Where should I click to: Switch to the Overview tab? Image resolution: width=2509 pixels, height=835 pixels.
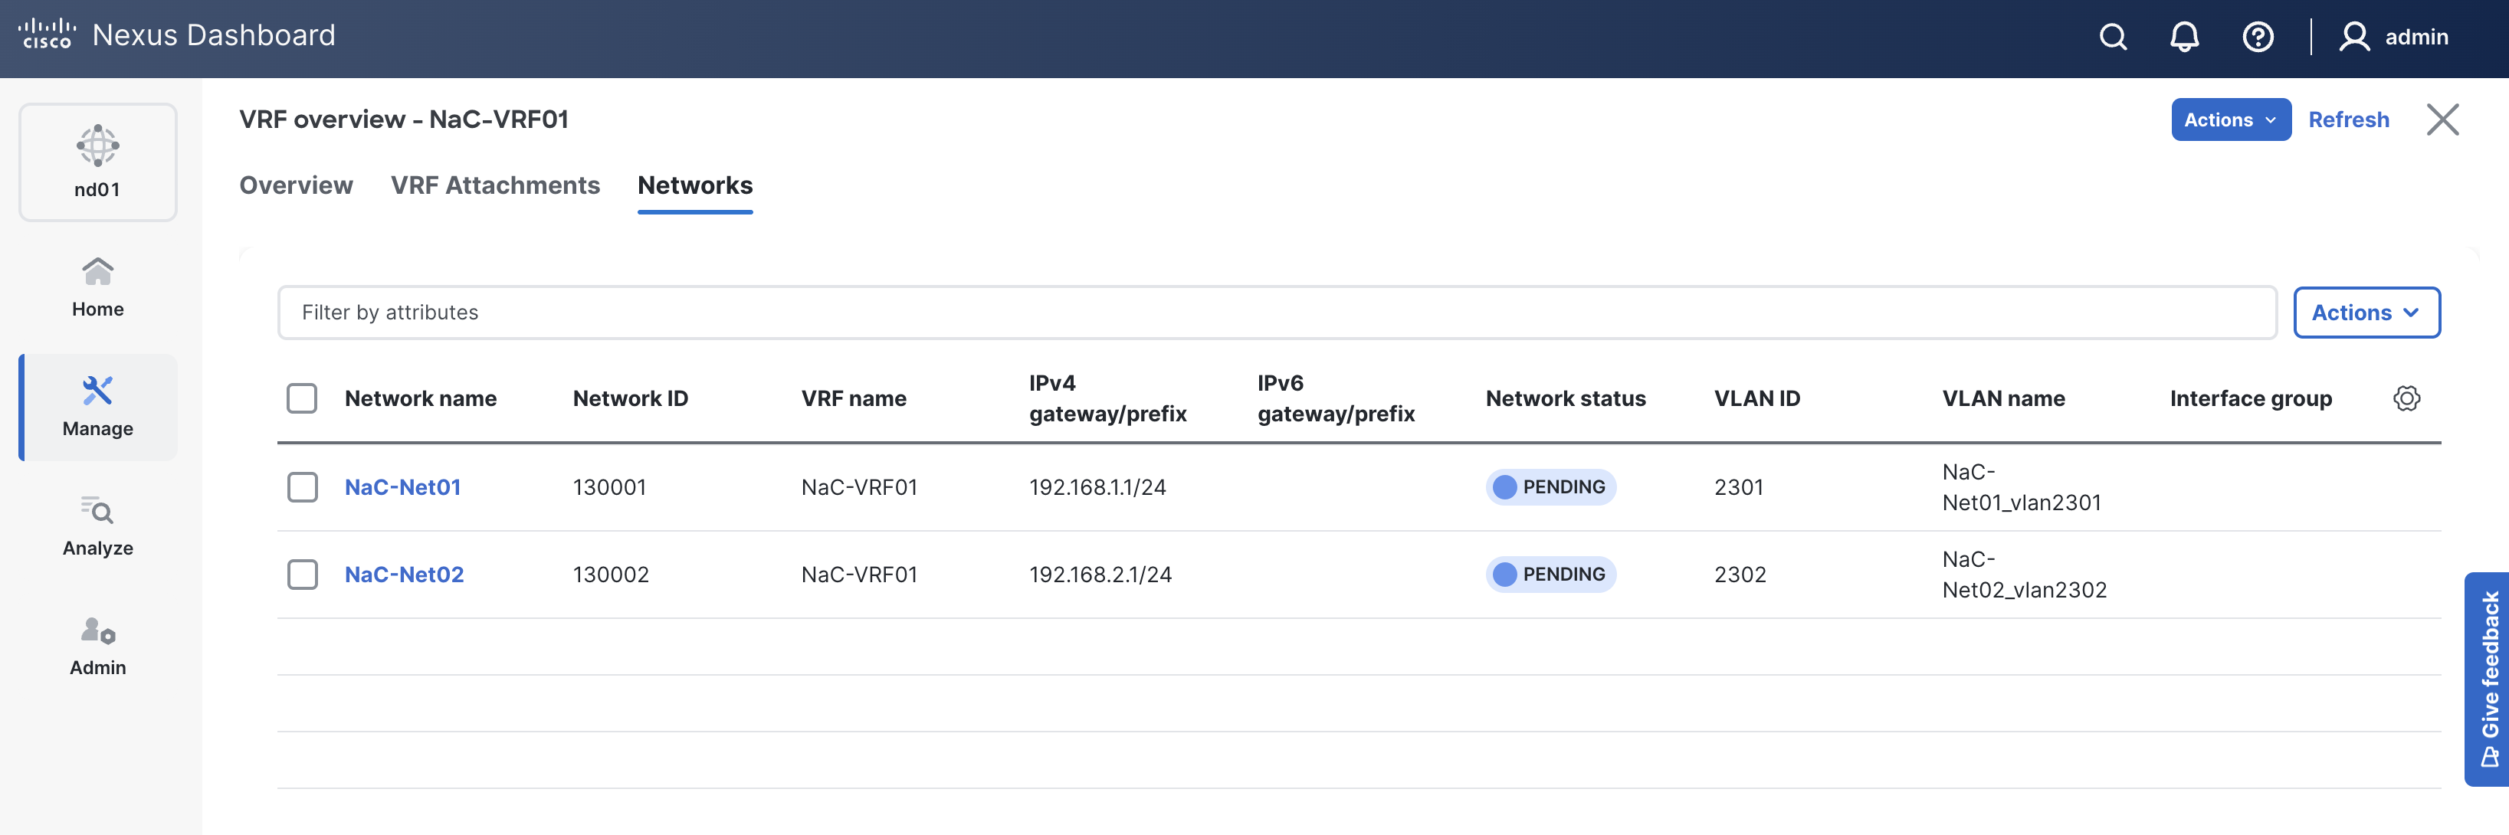296,185
